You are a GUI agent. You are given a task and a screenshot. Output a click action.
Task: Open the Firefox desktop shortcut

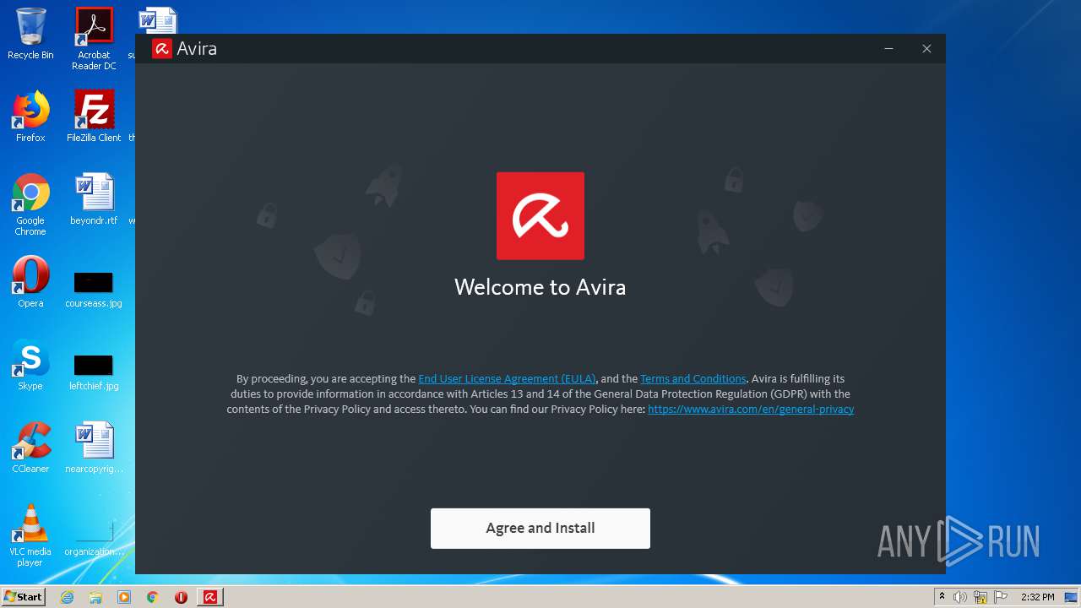[x=30, y=117]
